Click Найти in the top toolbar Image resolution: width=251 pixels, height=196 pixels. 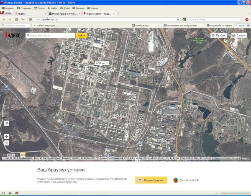(x=52, y=8)
